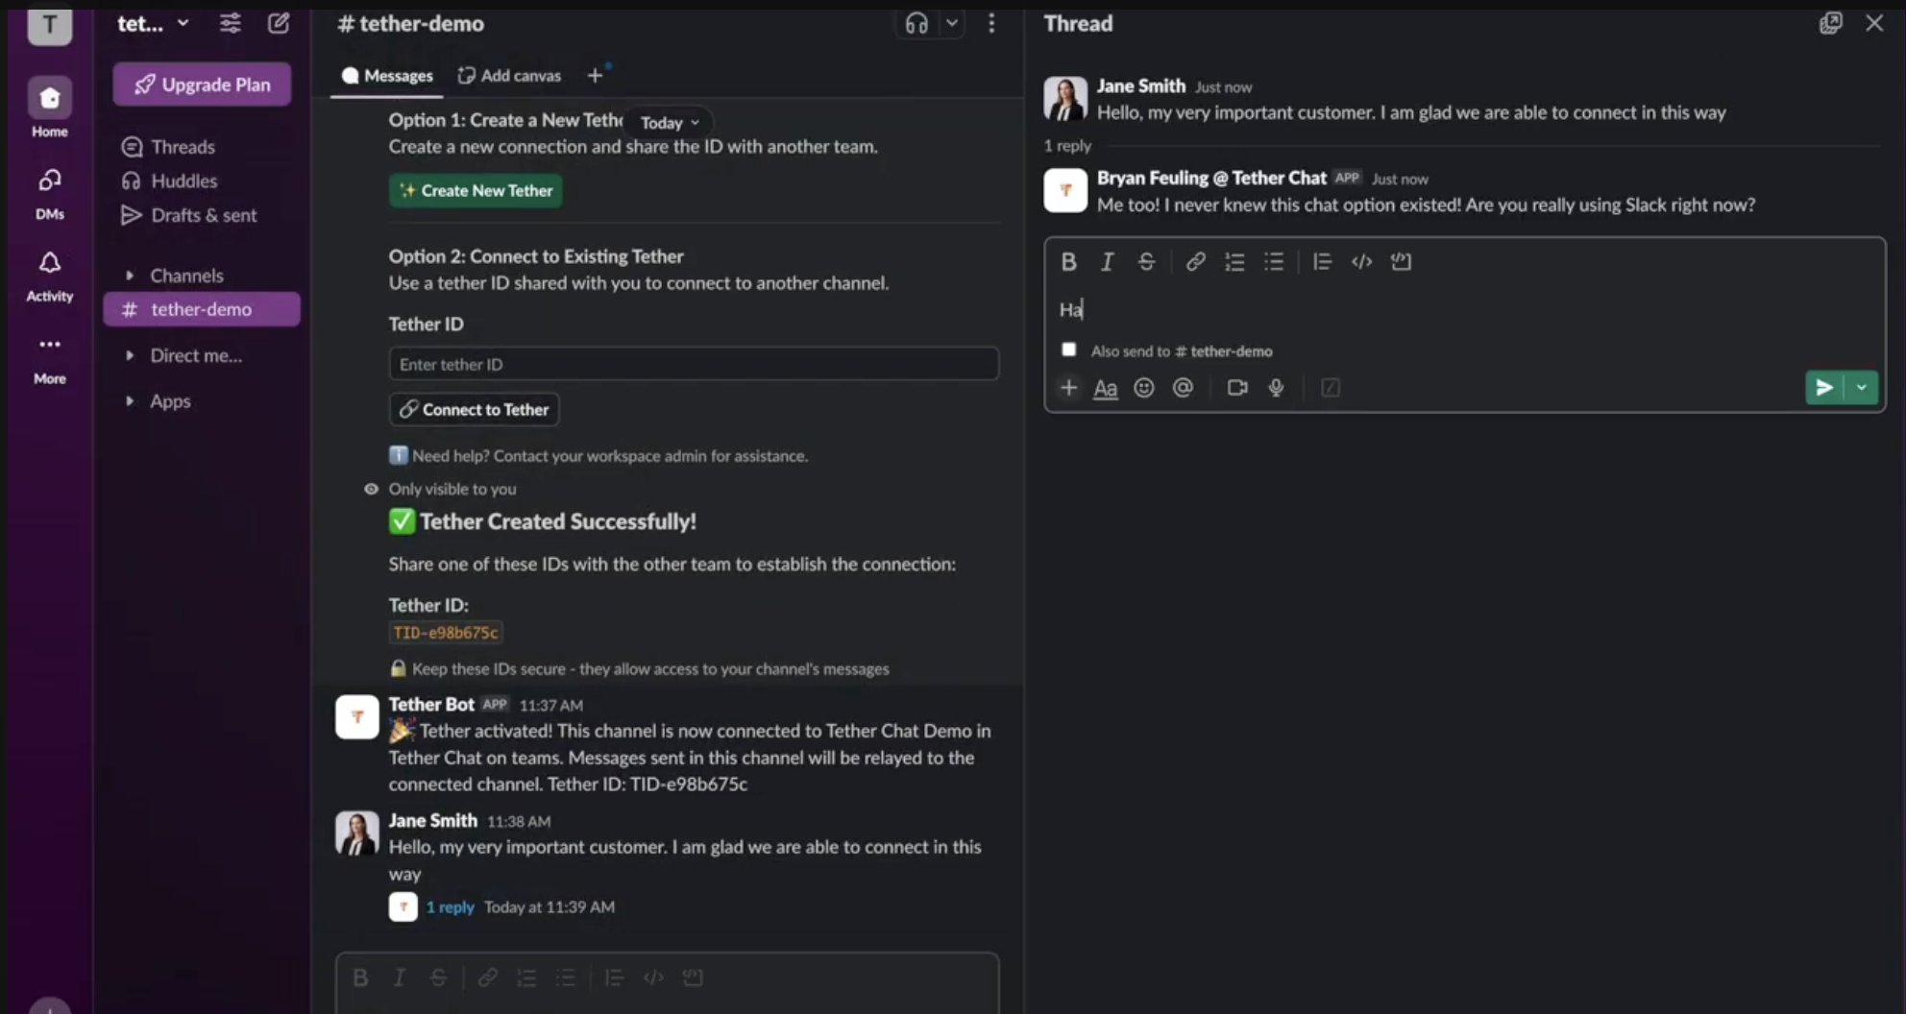Image resolution: width=1906 pixels, height=1014 pixels.
Task: Start a huddle with the headphones icon
Action: click(x=916, y=23)
